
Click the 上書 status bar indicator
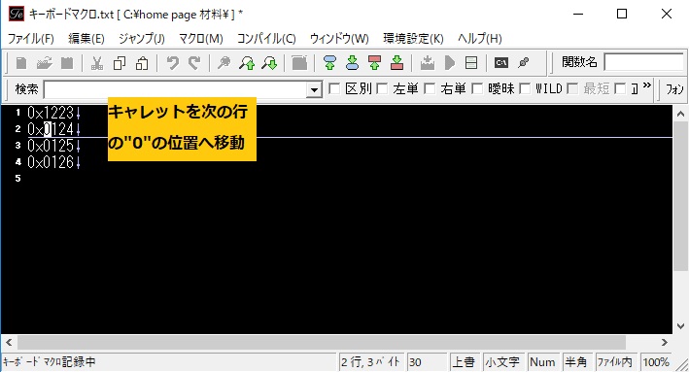pos(464,362)
